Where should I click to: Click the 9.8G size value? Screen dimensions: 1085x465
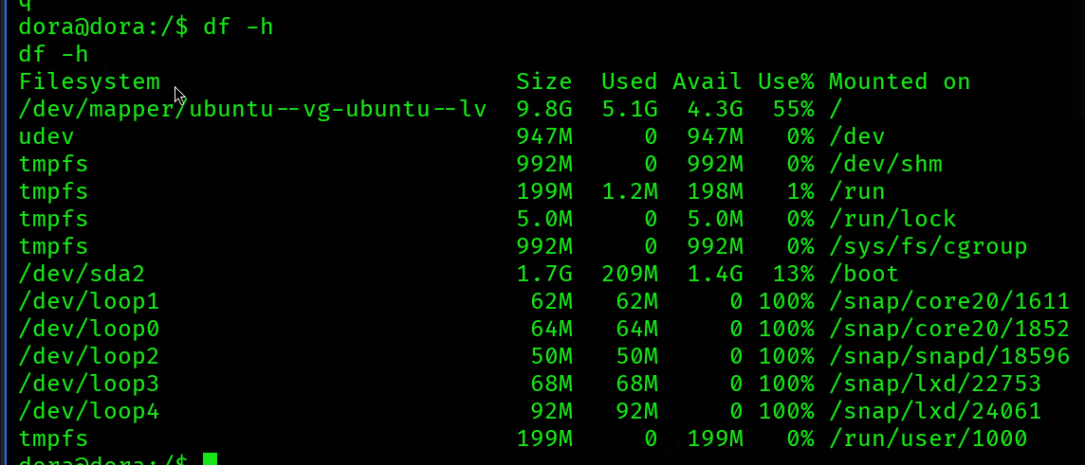(543, 109)
